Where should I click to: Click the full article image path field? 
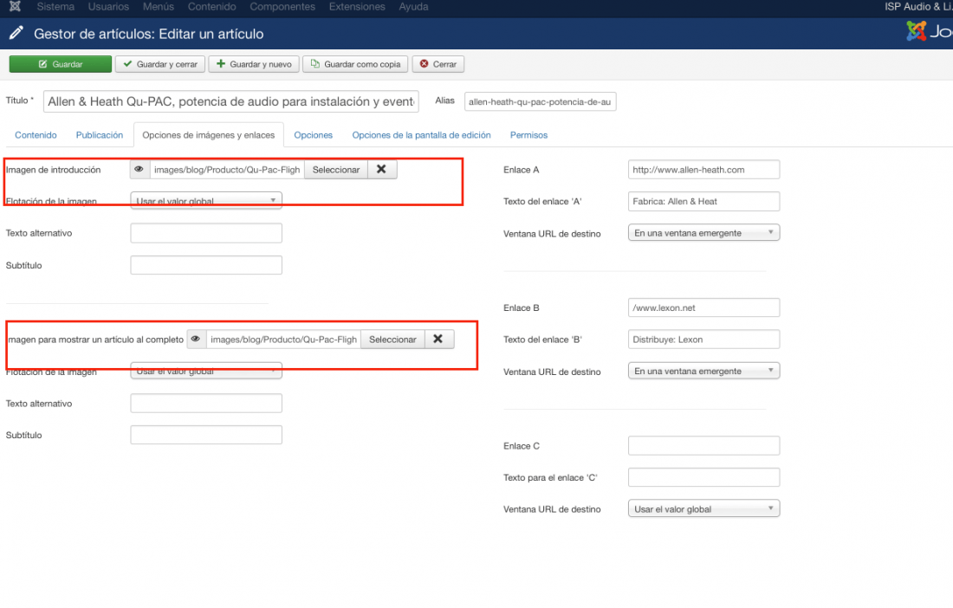click(x=284, y=339)
